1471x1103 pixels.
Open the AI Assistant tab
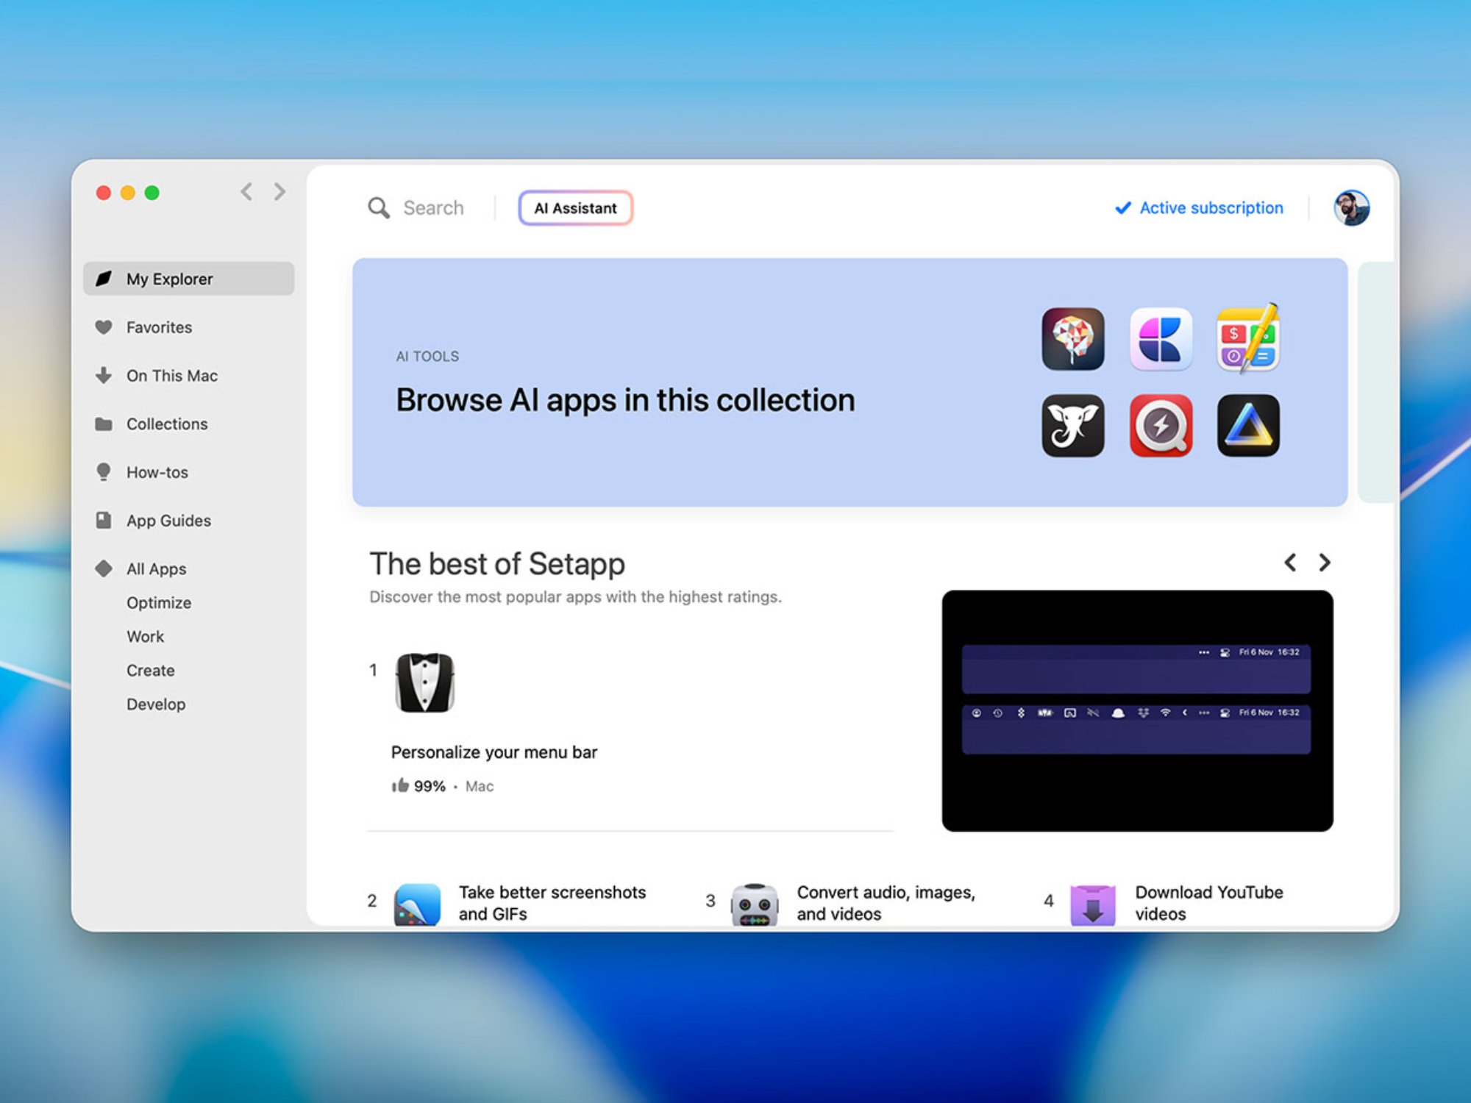coord(575,208)
